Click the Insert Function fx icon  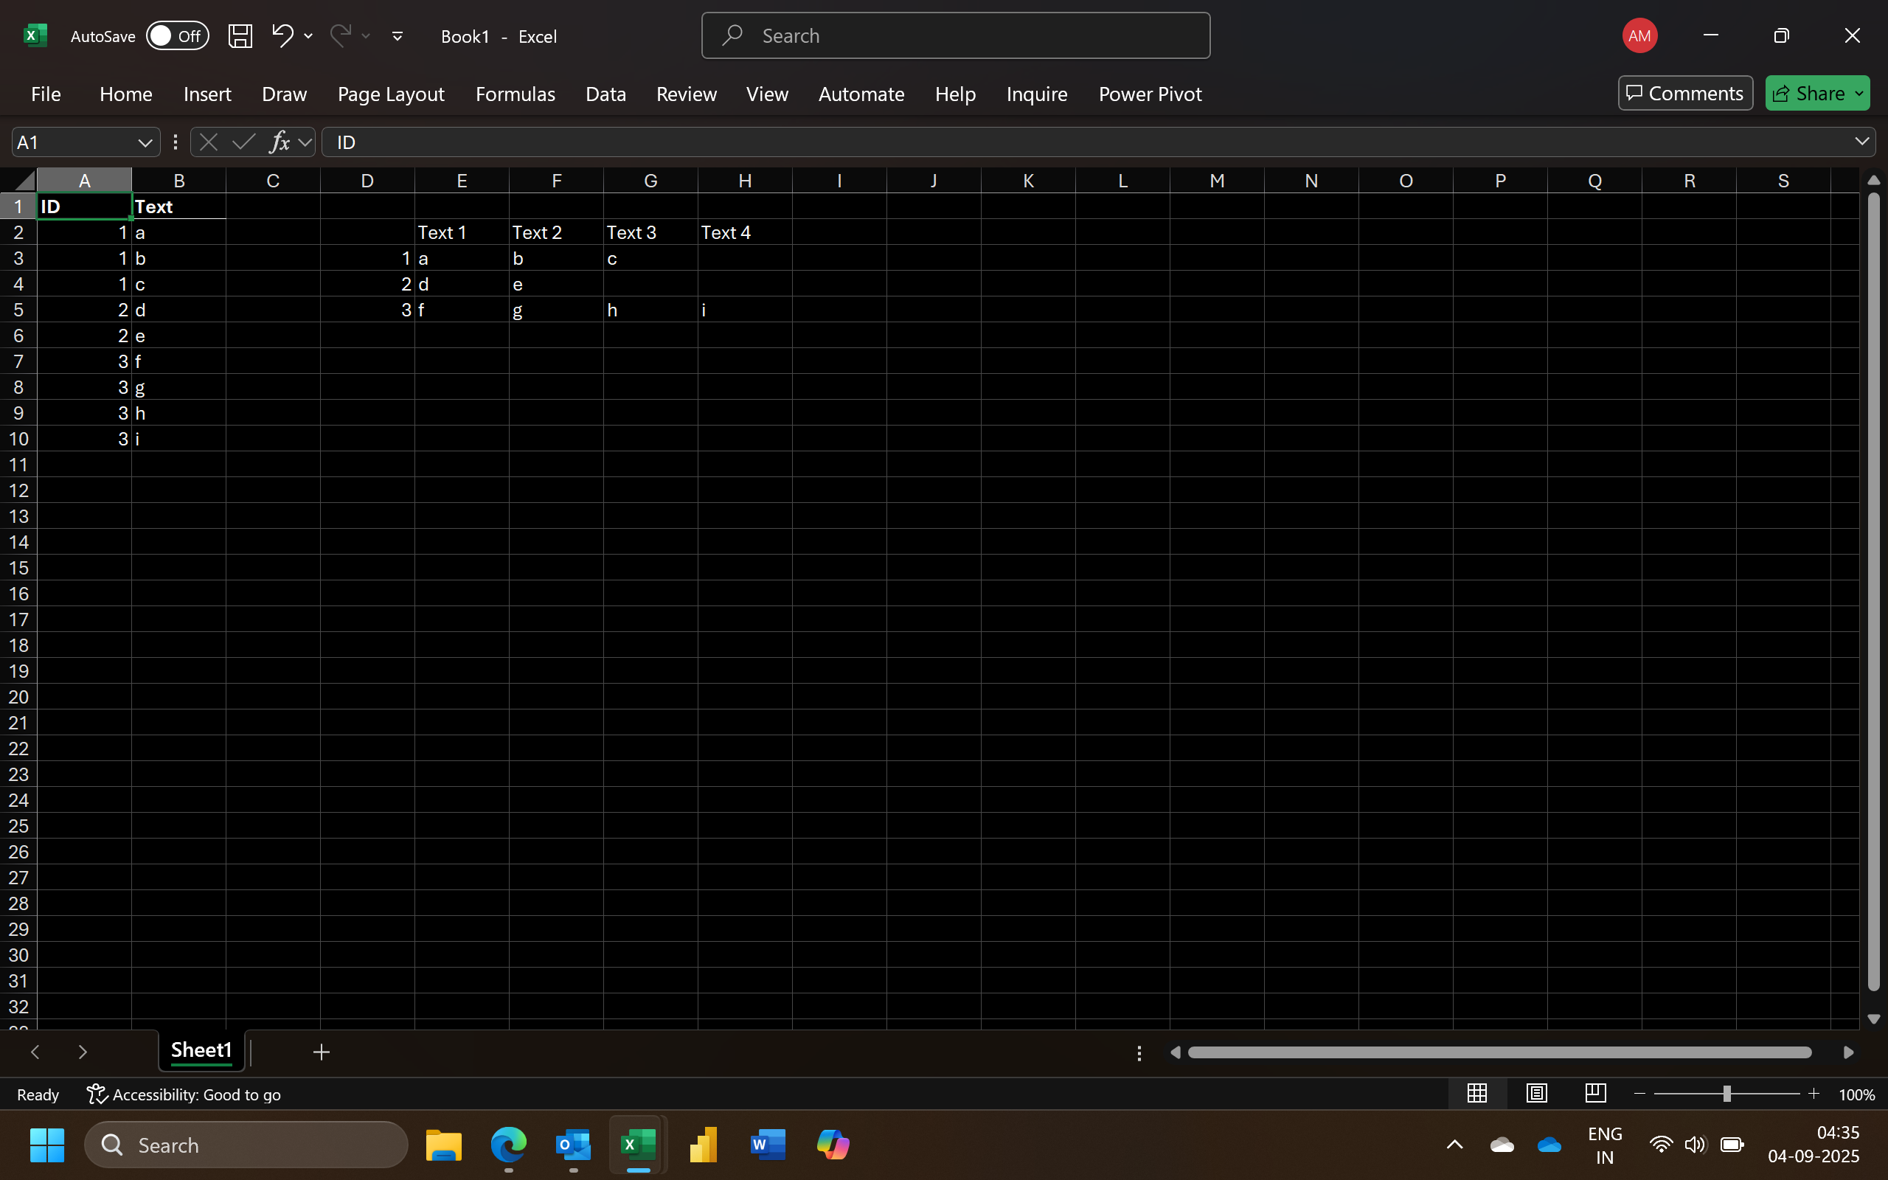tap(280, 142)
